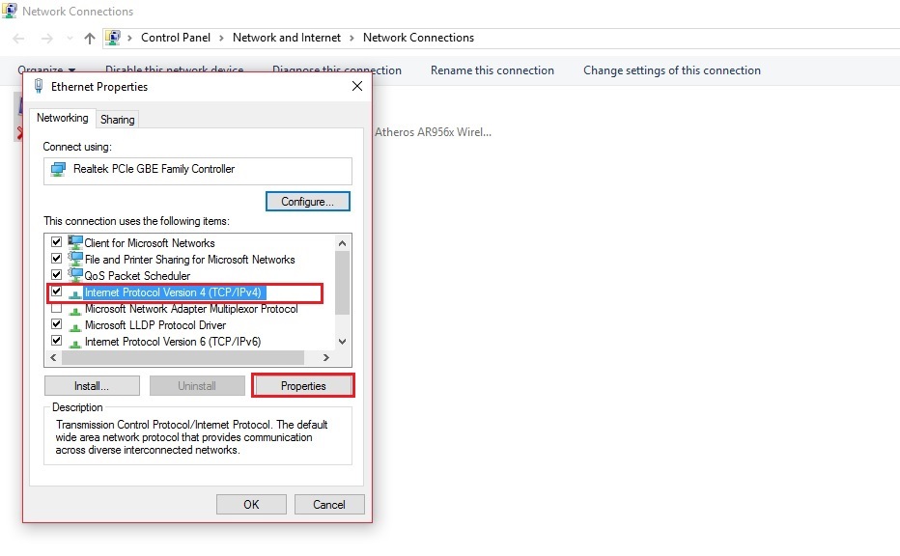
Task: Click Client for Microsoft Networks icon
Action: (x=75, y=242)
